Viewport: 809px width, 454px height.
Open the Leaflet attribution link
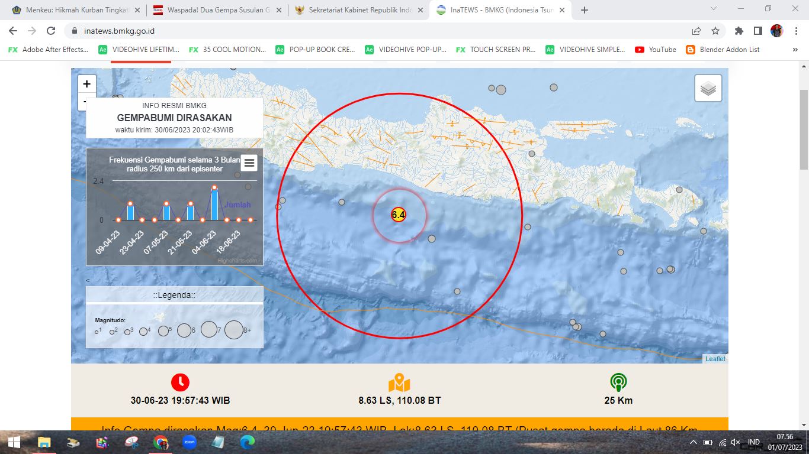[x=715, y=359]
